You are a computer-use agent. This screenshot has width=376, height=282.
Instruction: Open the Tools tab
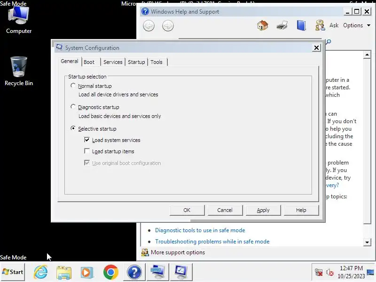click(x=157, y=62)
